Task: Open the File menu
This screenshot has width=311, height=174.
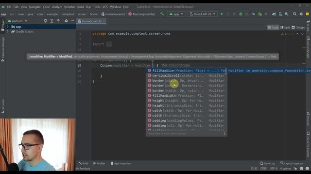Action: click(x=9, y=7)
